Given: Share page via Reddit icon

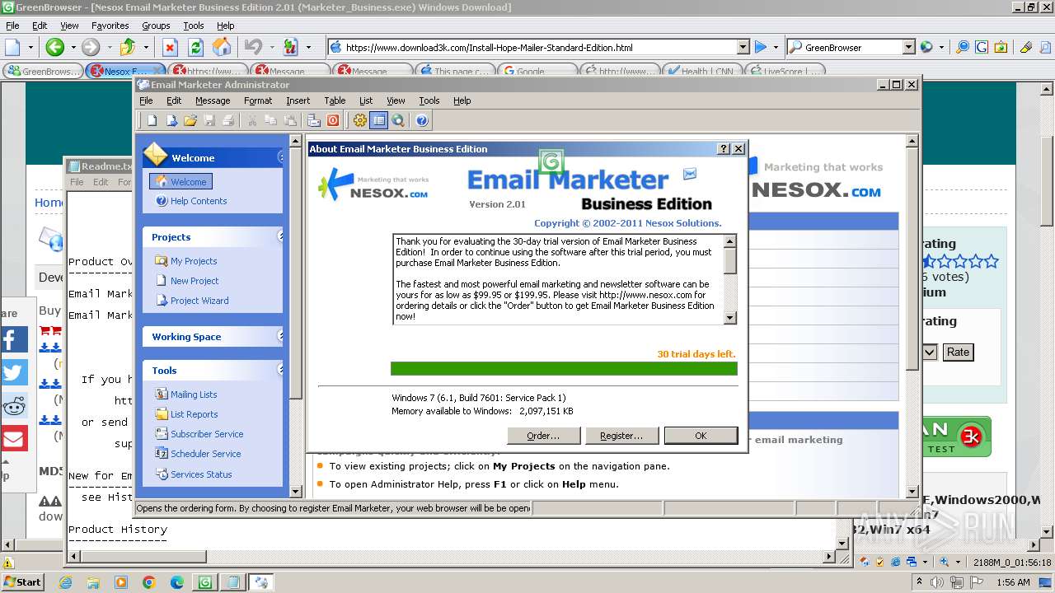Looking at the screenshot, I should click(x=14, y=405).
